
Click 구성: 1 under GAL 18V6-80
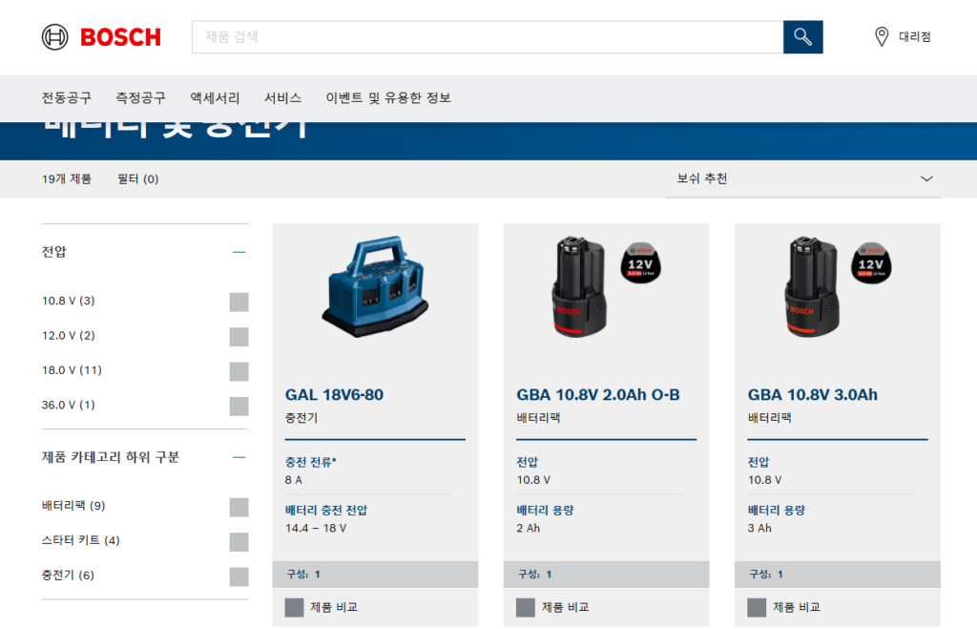pos(302,575)
